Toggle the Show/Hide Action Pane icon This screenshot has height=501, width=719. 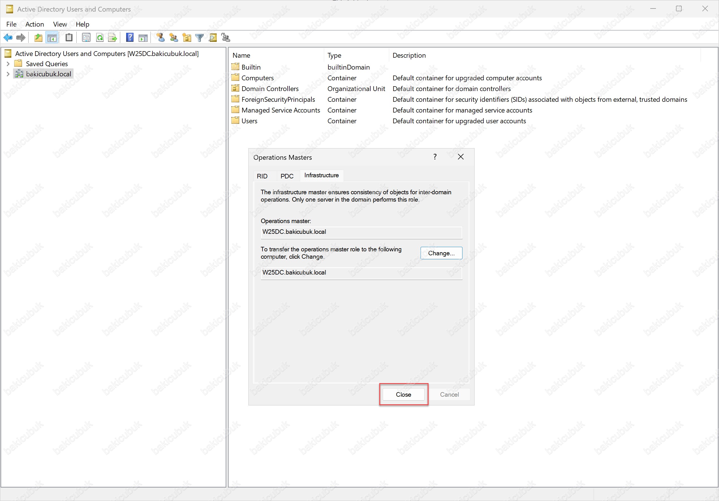pos(143,38)
